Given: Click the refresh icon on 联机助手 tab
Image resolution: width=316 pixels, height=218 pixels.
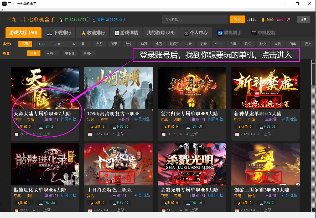Looking at the screenshot, I should (x=220, y=33).
